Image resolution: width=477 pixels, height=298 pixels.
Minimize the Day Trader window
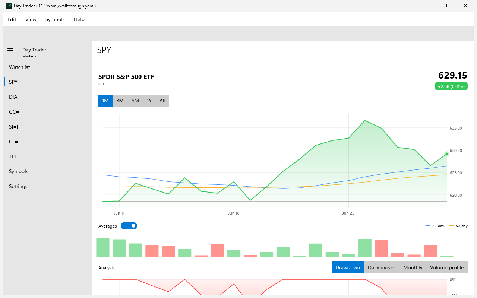tap(431, 6)
